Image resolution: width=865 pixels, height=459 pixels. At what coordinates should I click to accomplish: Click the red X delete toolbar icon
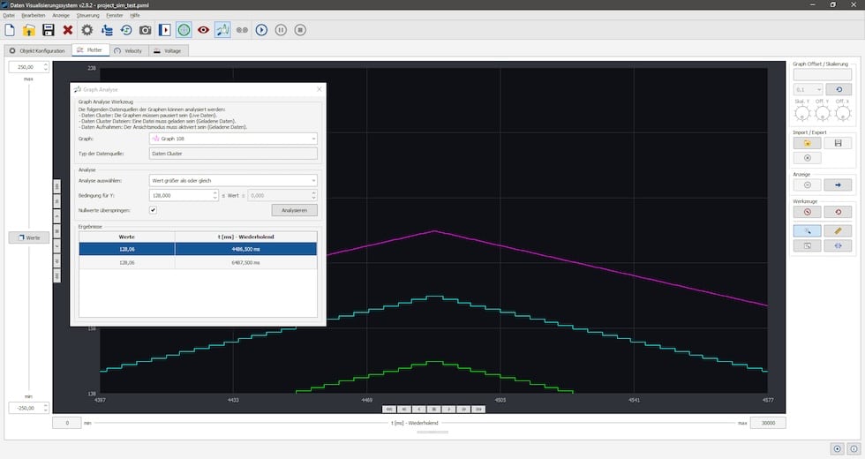point(68,30)
